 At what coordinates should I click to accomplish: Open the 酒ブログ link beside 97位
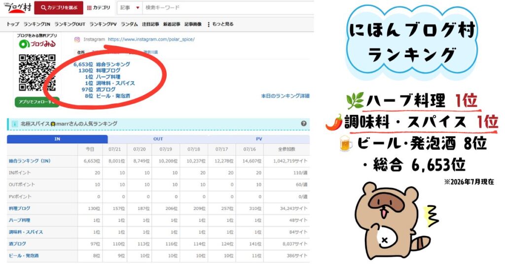coord(106,90)
